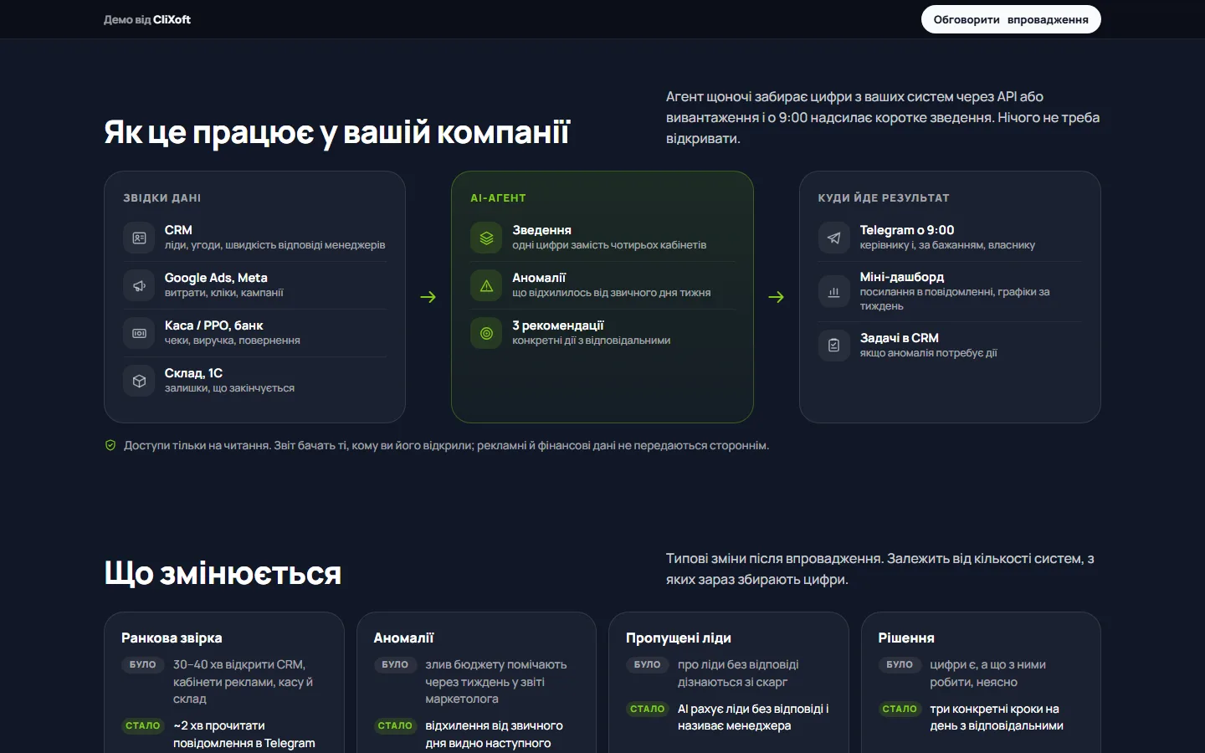Click the Обговорити впровадження button
Screen dimensions: 1205x753
click(x=1011, y=19)
